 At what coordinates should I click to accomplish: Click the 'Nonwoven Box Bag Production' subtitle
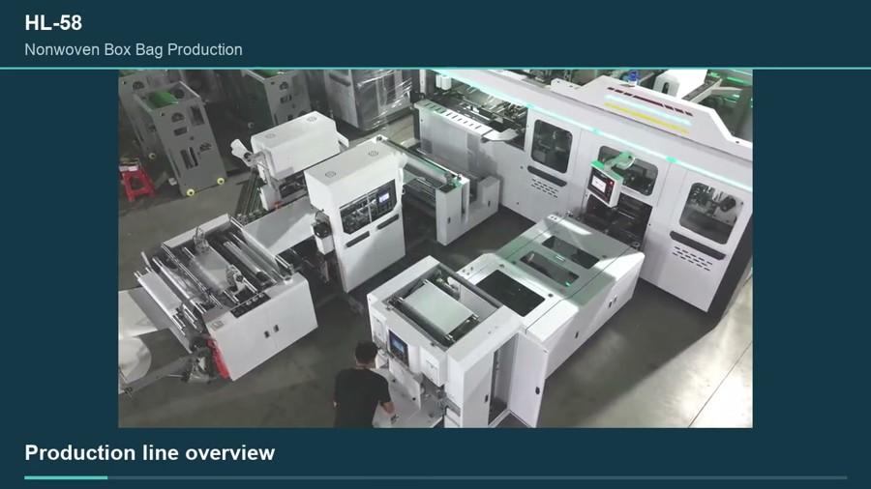click(134, 50)
